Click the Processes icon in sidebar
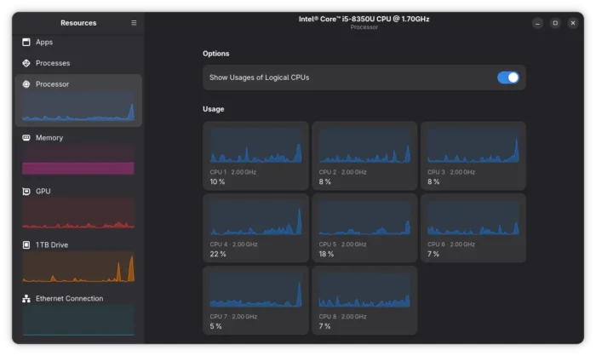 pyautogui.click(x=26, y=63)
